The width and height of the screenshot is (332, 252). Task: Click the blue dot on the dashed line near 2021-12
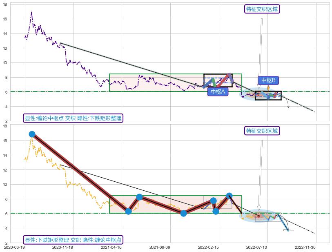[183, 213]
